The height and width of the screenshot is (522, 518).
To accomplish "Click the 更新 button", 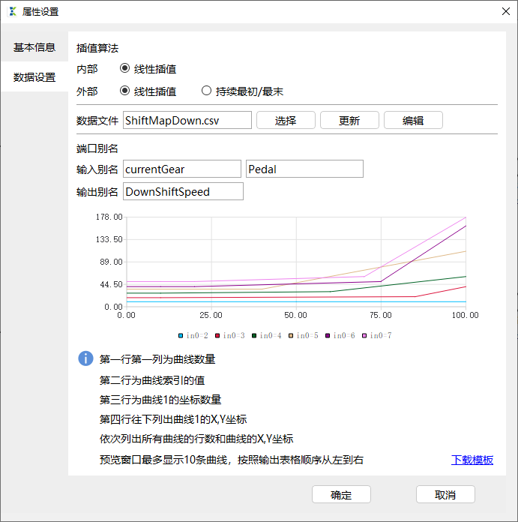I will click(x=349, y=120).
